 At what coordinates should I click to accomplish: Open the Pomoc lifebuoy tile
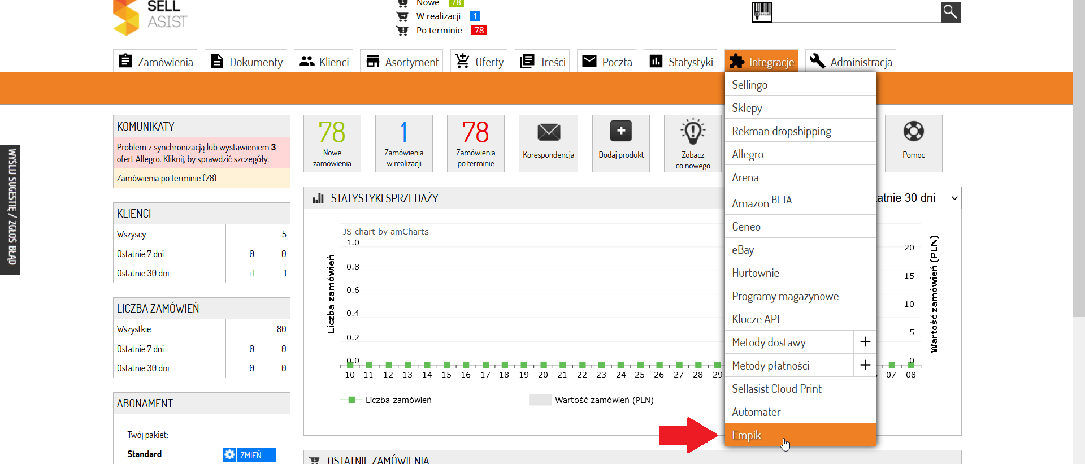(x=914, y=144)
